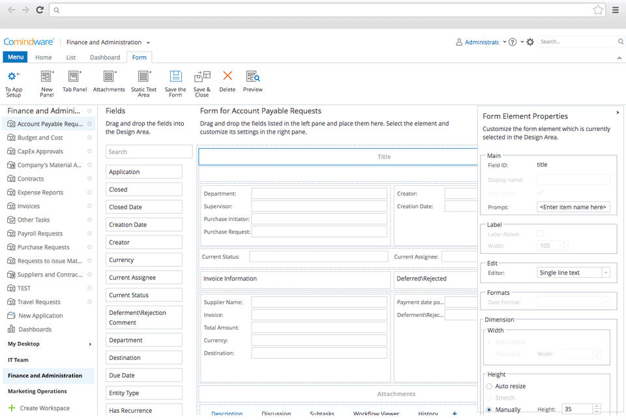Select the Due Date field item
The width and height of the screenshot is (626, 420).
(143, 375)
